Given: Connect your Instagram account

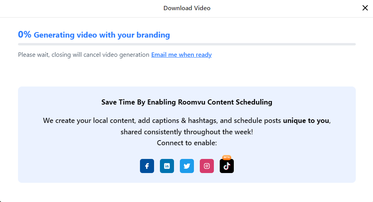Looking at the screenshot, I should 207,166.
